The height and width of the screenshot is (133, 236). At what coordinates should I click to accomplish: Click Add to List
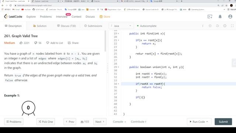[55, 43]
